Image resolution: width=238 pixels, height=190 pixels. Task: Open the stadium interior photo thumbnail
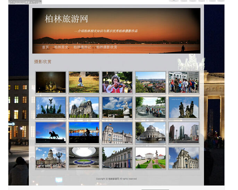84,158
